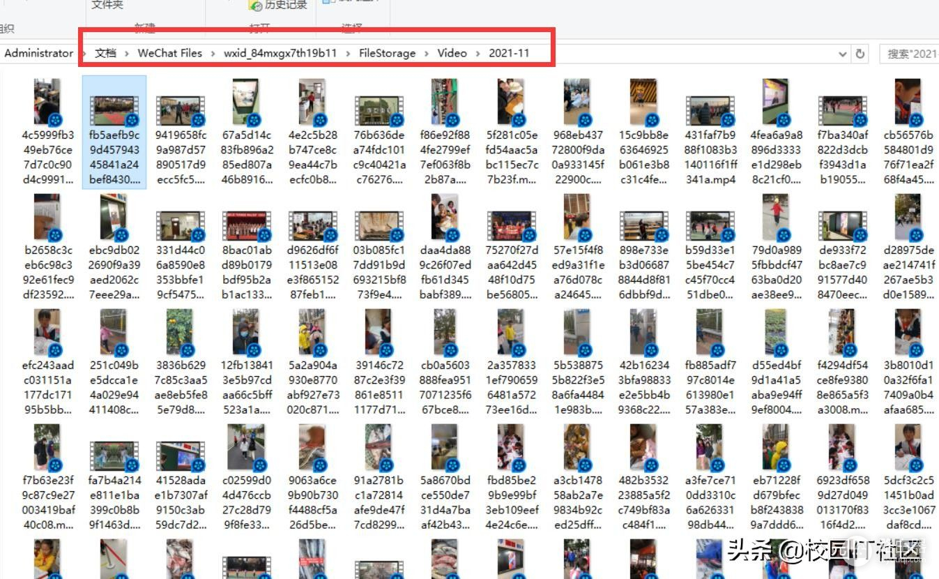The width and height of the screenshot is (939, 579).
Task: Select video file ebc9db02 icon
Action: [x=114, y=217]
